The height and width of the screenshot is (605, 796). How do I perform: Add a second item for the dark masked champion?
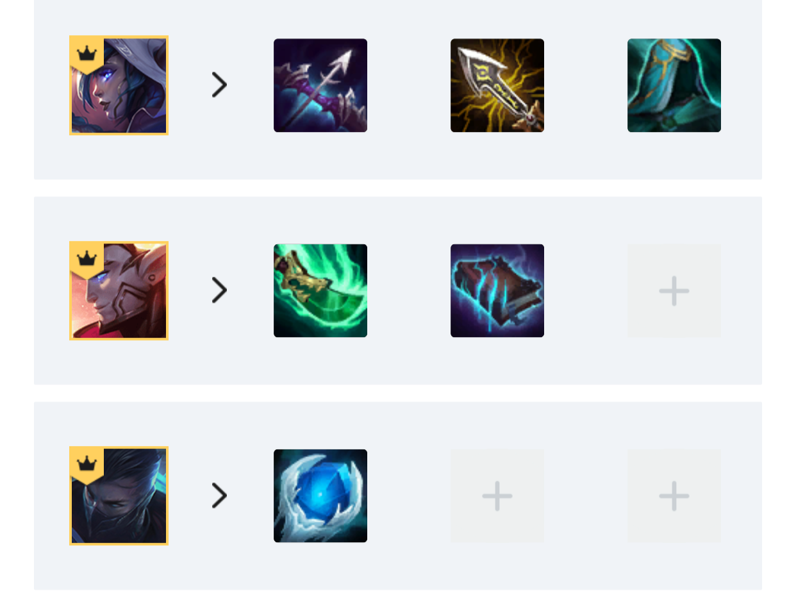click(497, 495)
